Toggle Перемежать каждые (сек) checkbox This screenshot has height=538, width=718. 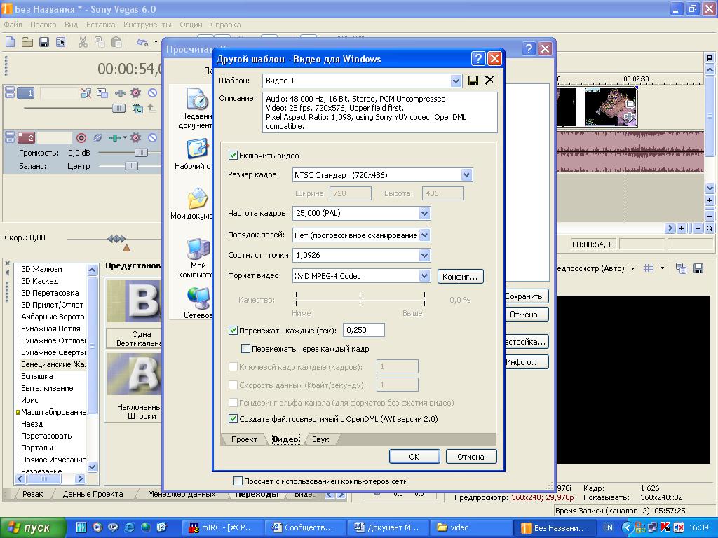pos(233,330)
